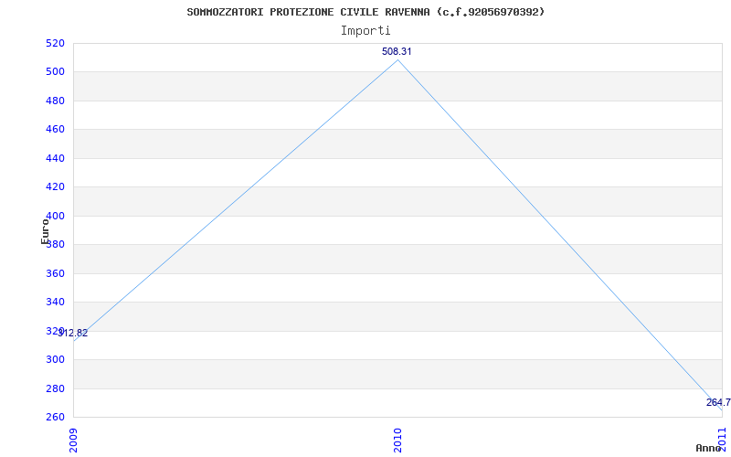Viewport: 731px width, 457px height.
Task: Click the 360 y-axis tick label
Action: pos(55,273)
